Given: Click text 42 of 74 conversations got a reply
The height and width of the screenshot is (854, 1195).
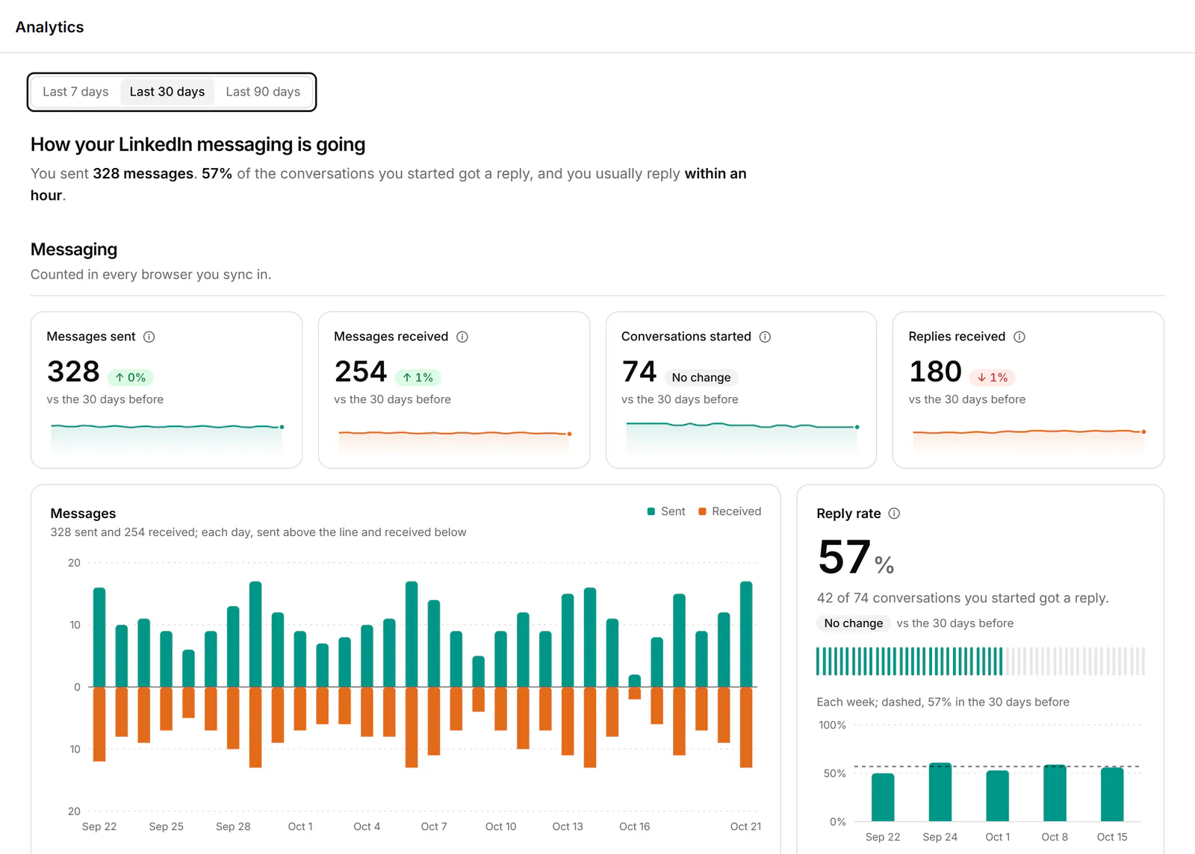Looking at the screenshot, I should 963,598.
